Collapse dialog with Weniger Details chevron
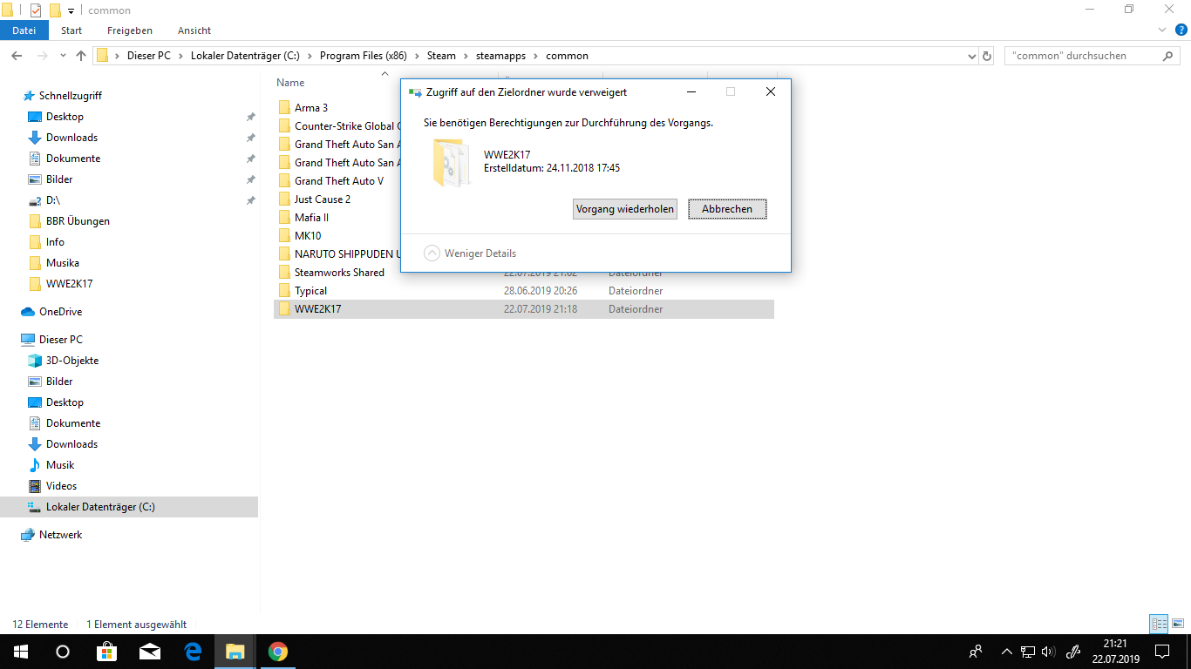The height and width of the screenshot is (669, 1191). coord(432,253)
